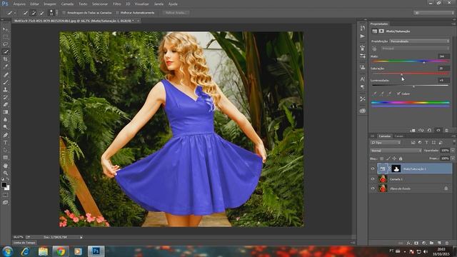Select the Horizontal Type tool in toolbox
457x257 pixels.
[x=5, y=143]
